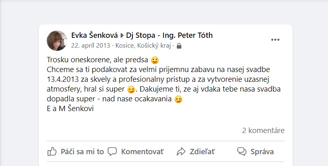The height and width of the screenshot is (166, 328).
Task: Visit the Dj Stopa - Ing. Peter Tóth page
Action: point(169,35)
